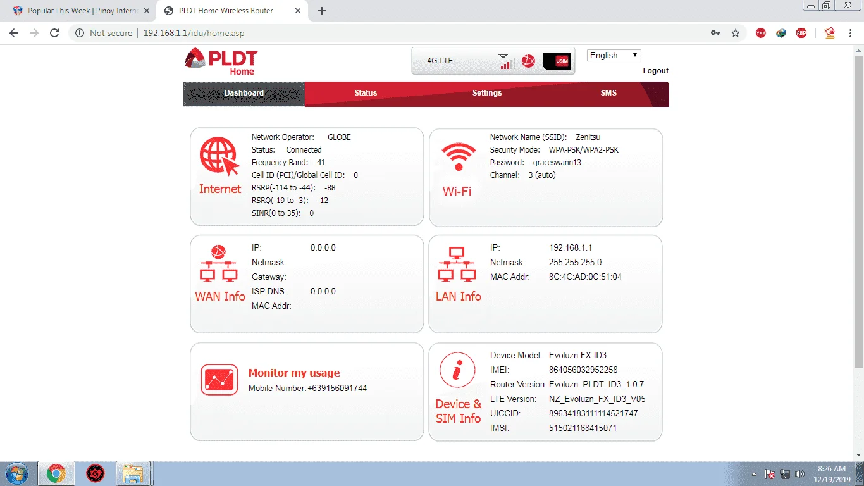This screenshot has width=864, height=486.
Task: Open the SMS tab
Action: [608, 93]
